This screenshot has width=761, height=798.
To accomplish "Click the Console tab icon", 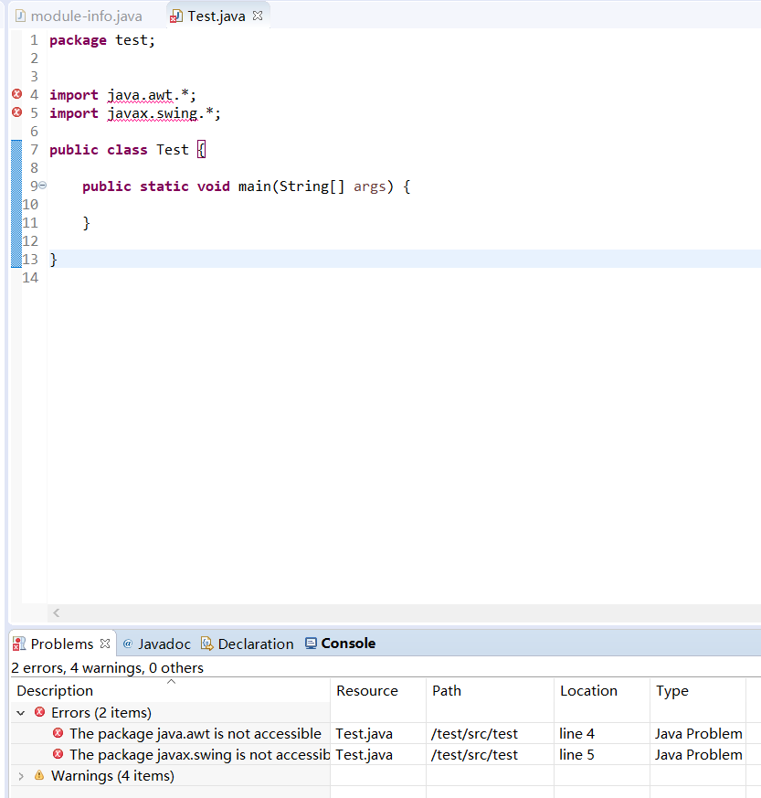I will coord(311,643).
